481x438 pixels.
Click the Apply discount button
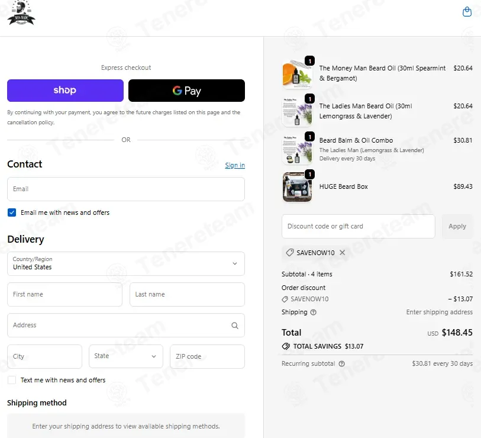[457, 226]
